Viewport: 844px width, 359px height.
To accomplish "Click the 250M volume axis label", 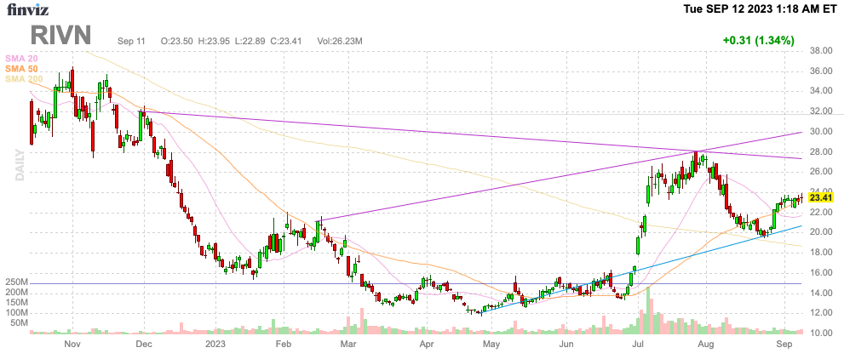I will [17, 282].
